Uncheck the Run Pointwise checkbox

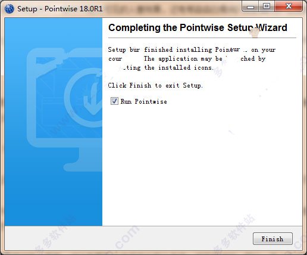point(114,101)
